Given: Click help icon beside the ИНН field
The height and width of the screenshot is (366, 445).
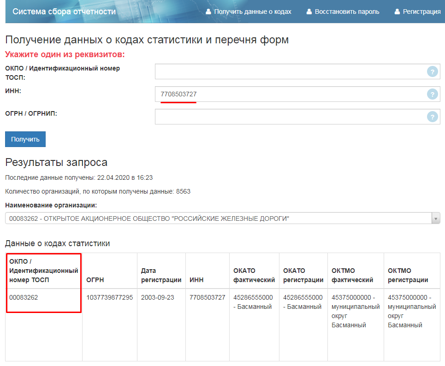Looking at the screenshot, I should [x=432, y=94].
